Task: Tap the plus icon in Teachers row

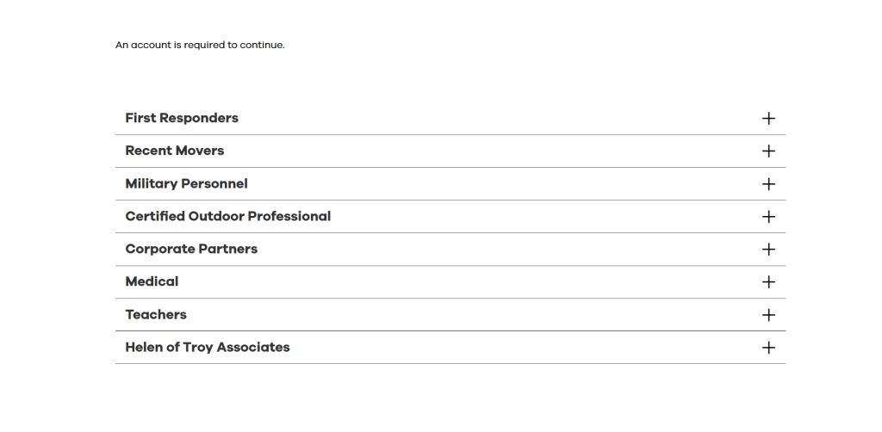Action: point(768,315)
